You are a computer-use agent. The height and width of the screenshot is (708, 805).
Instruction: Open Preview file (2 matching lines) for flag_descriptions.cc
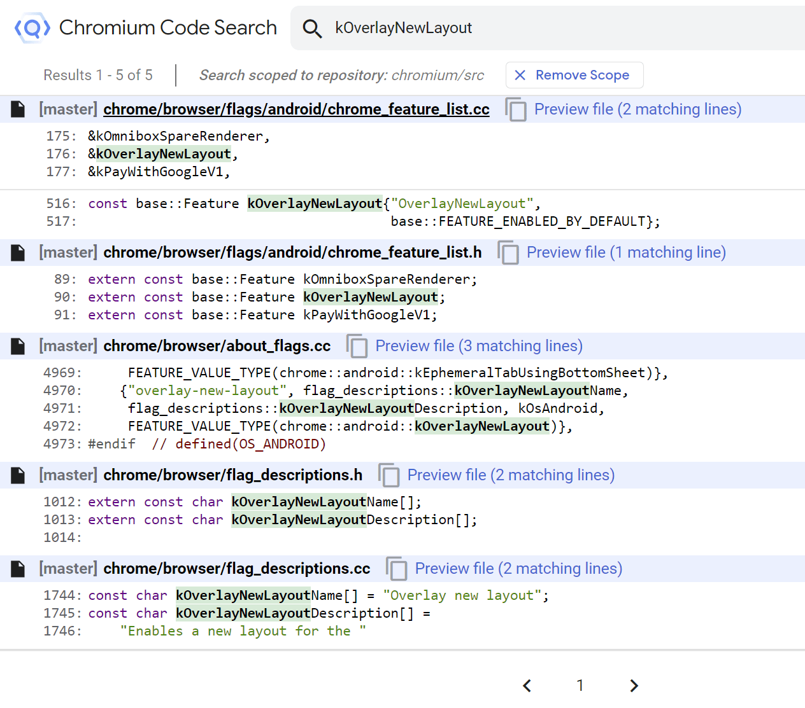pos(518,569)
